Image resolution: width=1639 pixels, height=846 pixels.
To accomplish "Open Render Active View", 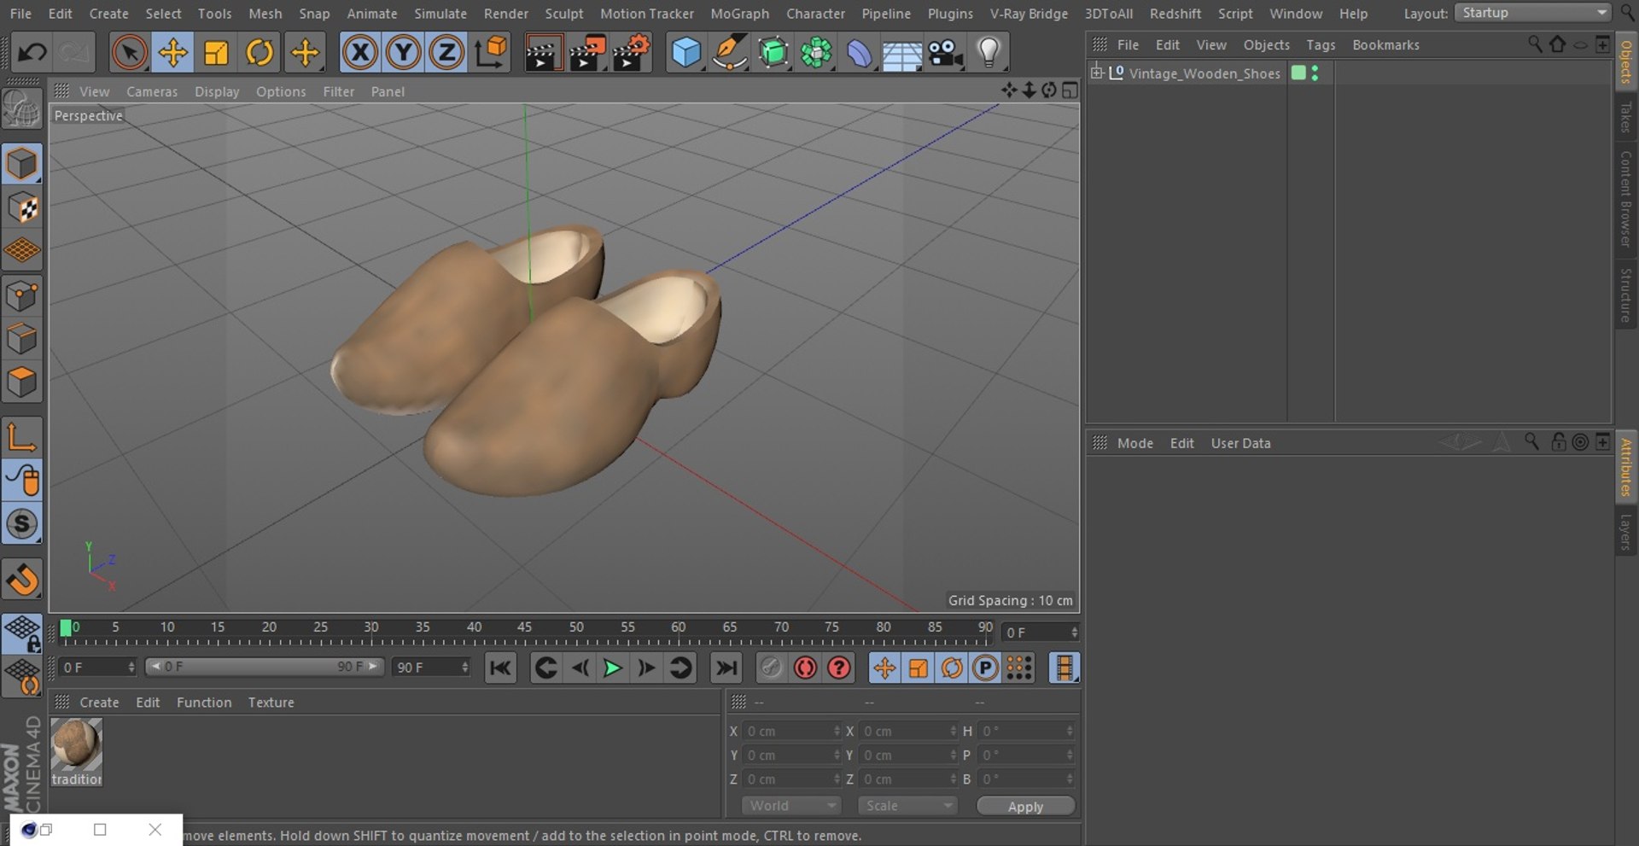I will coord(543,53).
